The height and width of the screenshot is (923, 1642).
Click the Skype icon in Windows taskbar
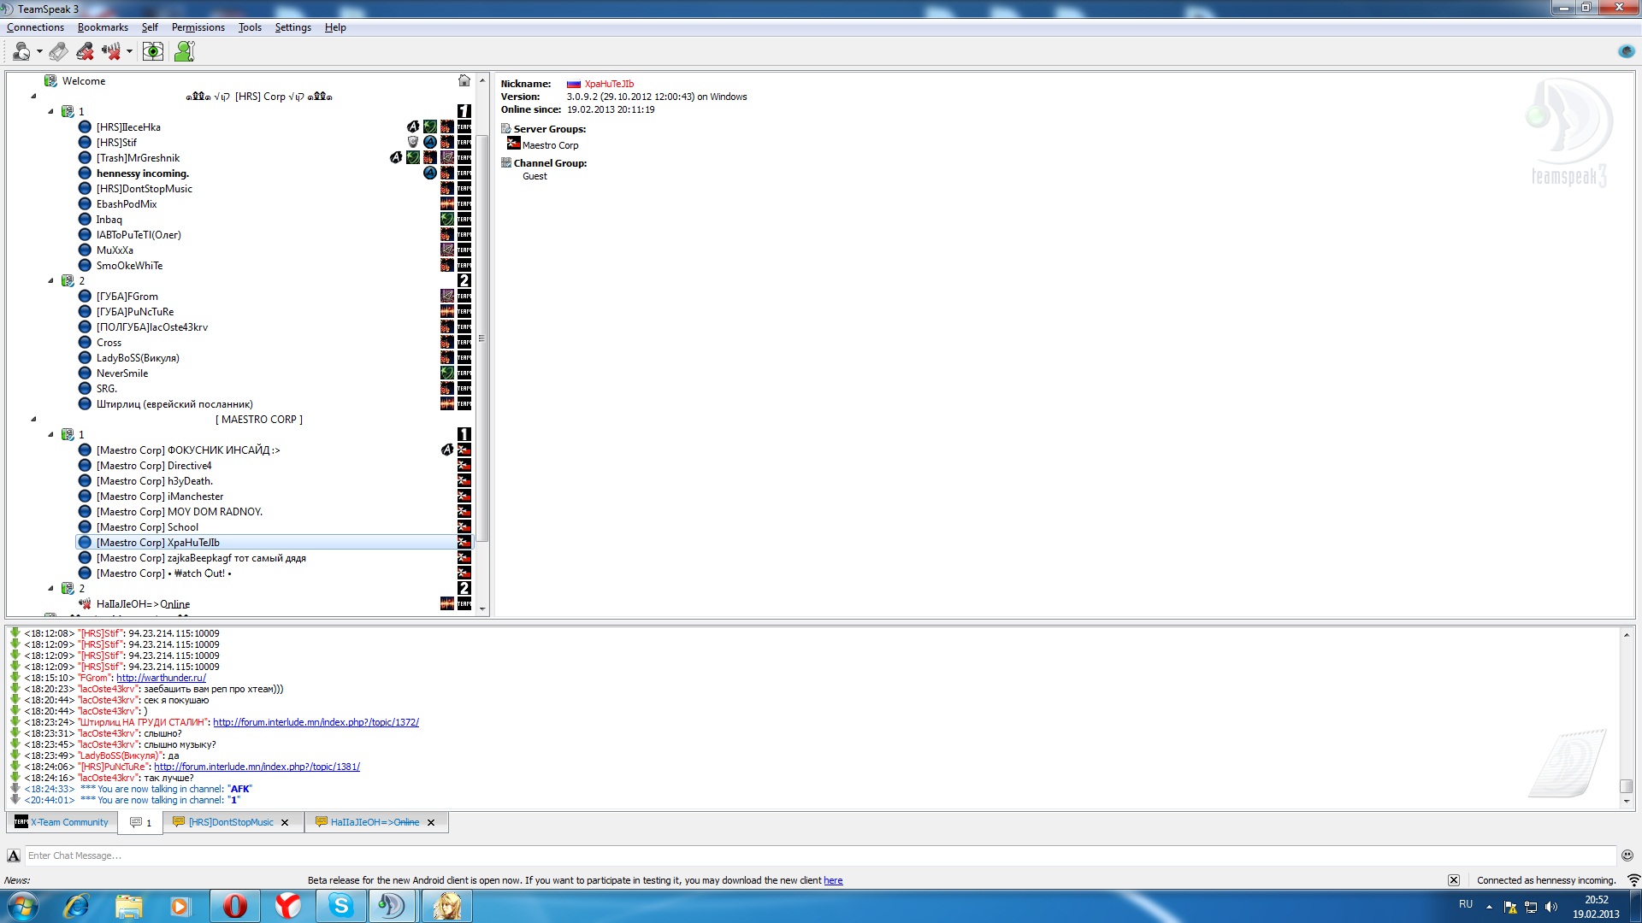tap(340, 906)
